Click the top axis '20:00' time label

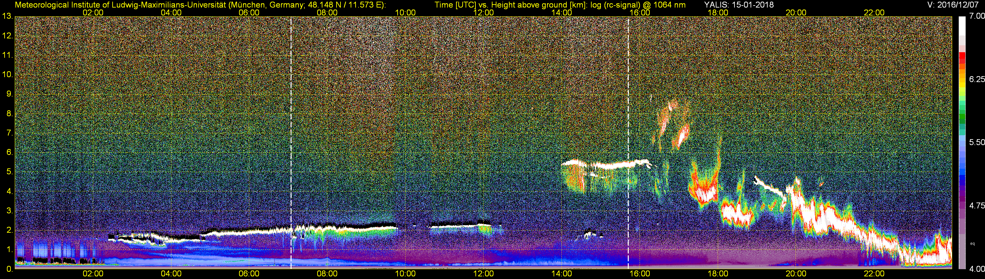click(x=796, y=12)
